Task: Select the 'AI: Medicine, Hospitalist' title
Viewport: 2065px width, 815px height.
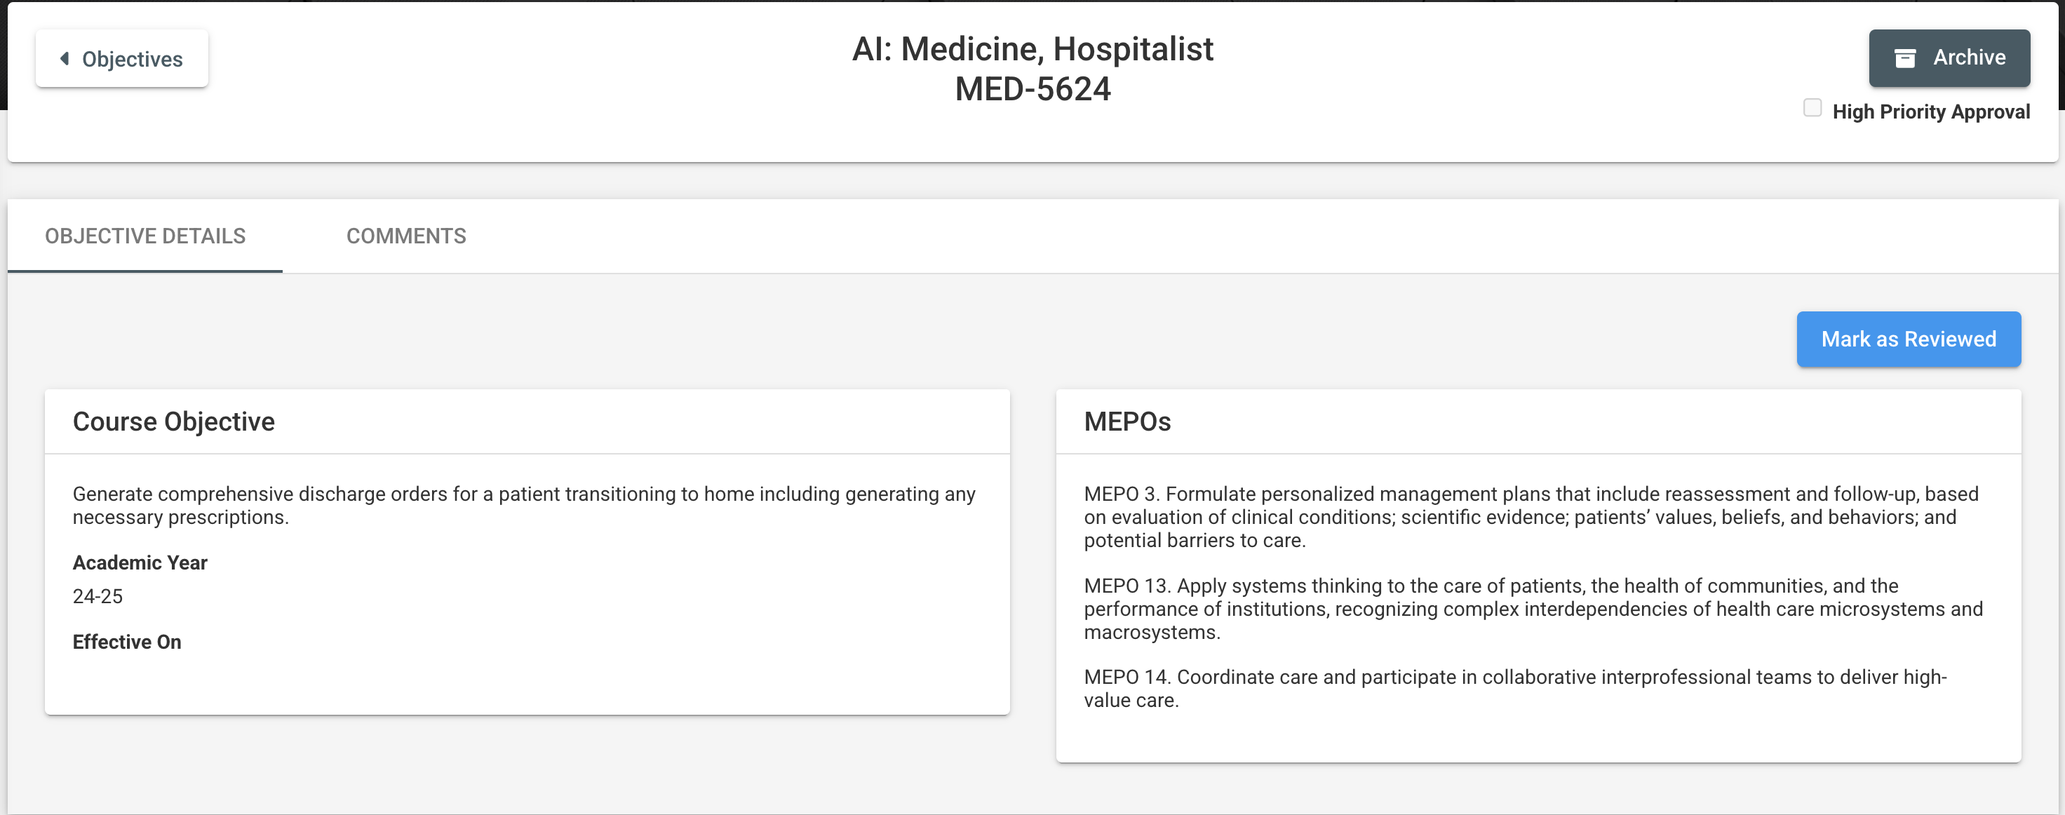Action: 1032,49
